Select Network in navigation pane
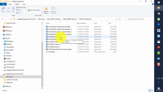The image size is (163, 92). 8,86
